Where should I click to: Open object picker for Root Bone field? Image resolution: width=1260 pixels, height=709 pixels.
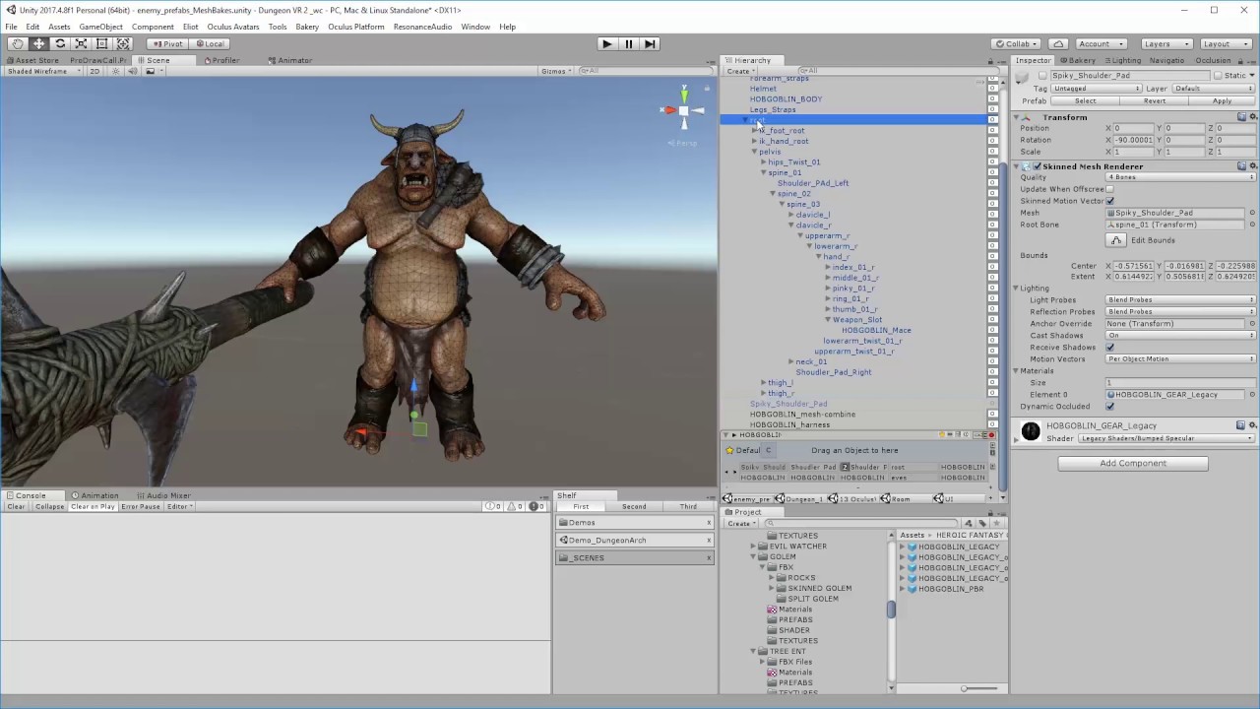coord(1252,225)
